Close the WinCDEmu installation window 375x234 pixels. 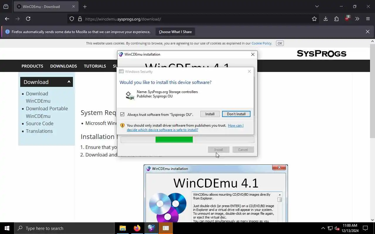coord(253,54)
